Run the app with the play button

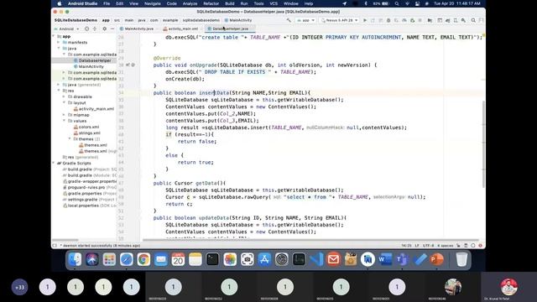365,20
